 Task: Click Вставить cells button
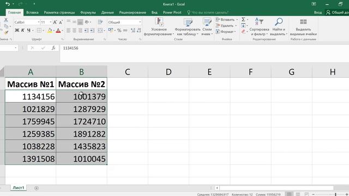click(x=225, y=20)
